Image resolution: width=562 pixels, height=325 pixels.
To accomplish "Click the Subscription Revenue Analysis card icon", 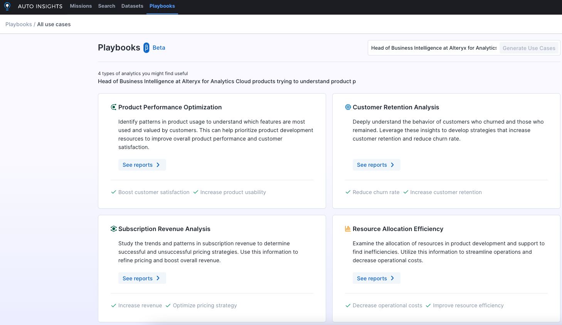I will pyautogui.click(x=113, y=229).
